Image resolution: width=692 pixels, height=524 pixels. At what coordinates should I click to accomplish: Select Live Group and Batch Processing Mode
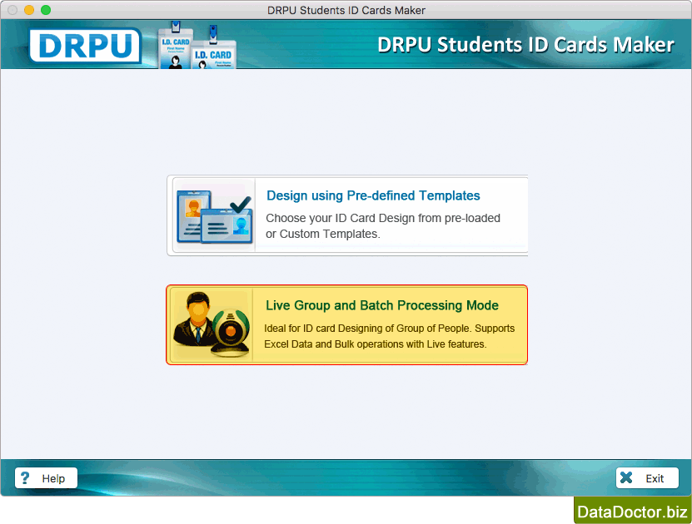click(347, 325)
